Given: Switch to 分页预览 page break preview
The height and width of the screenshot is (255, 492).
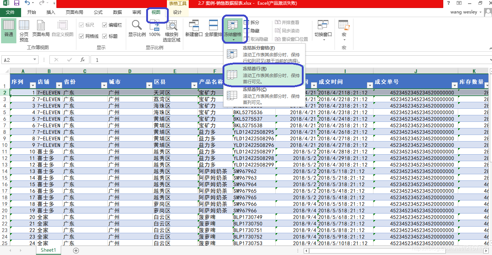Looking at the screenshot, I should pos(24,31).
